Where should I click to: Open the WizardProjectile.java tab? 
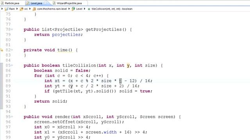point(69,3)
